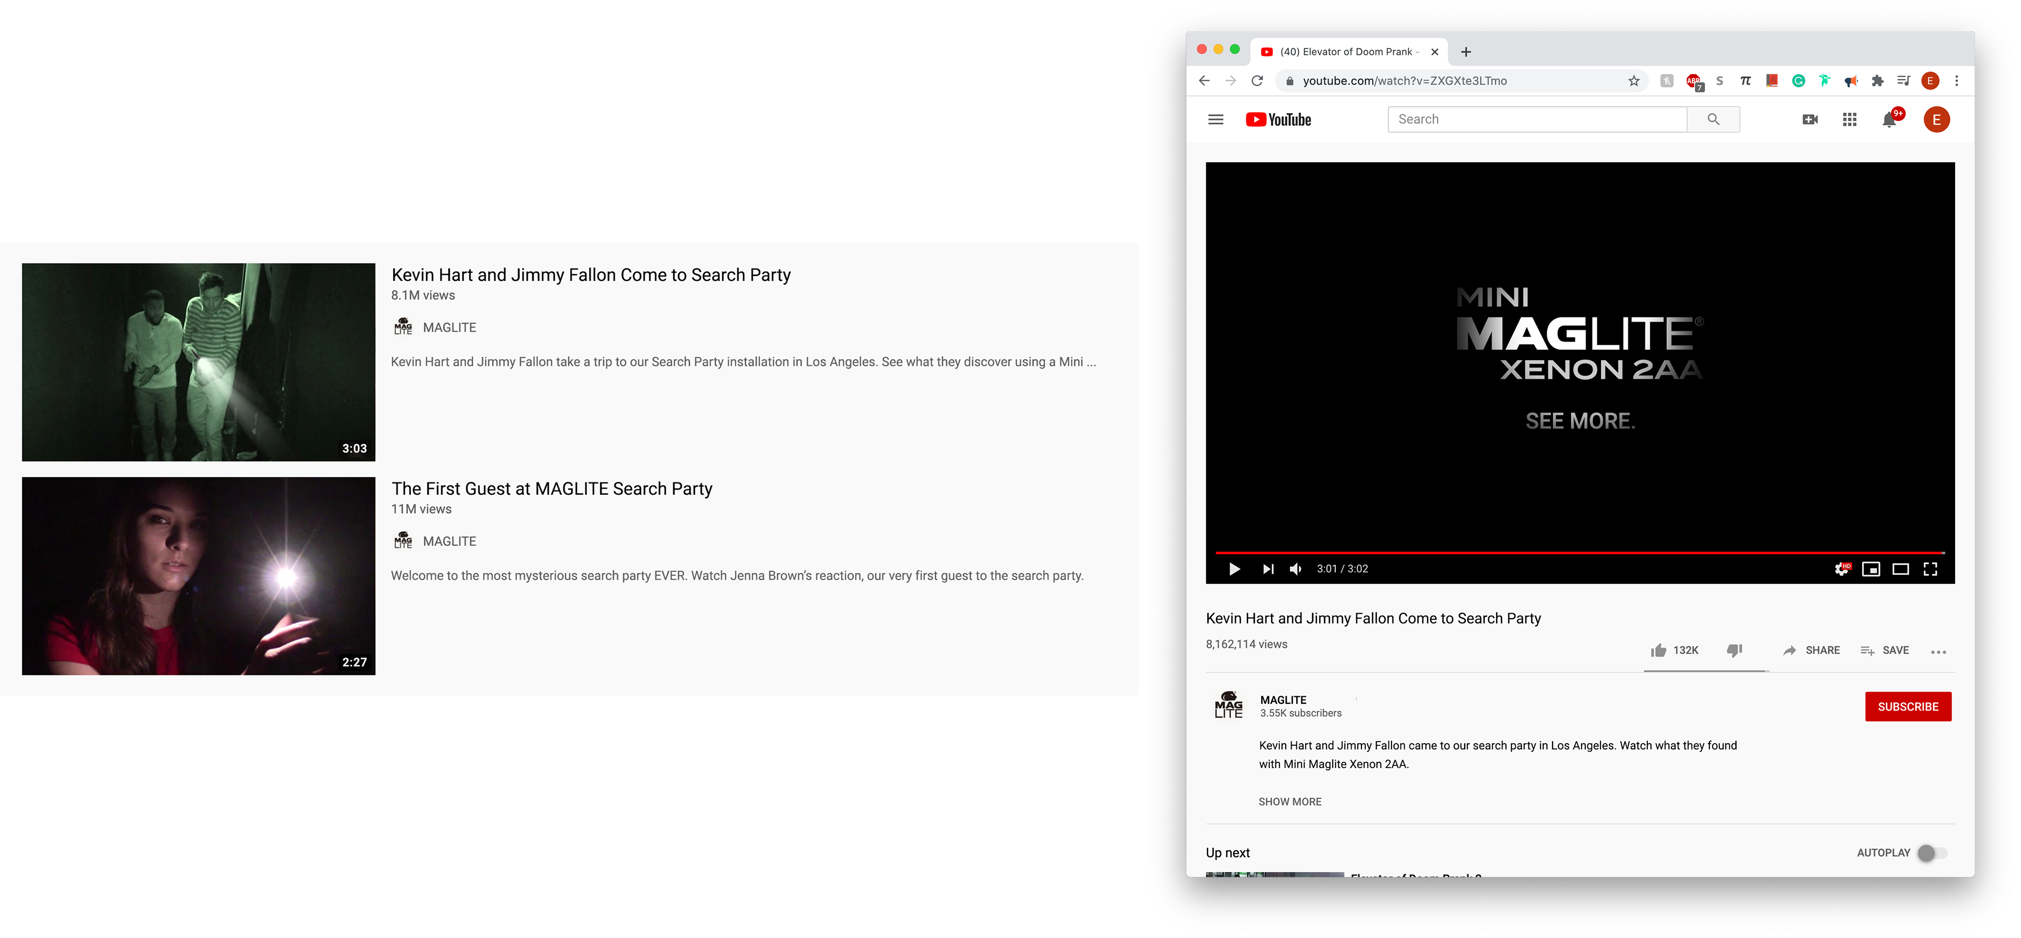Click the MAGLITE channel logo

[x=1228, y=706]
